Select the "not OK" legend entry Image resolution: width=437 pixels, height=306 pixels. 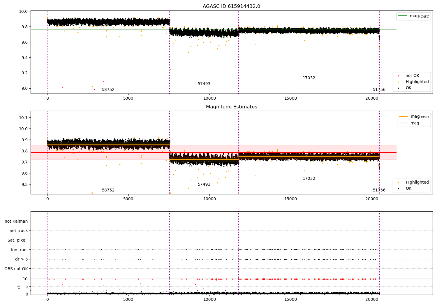(x=409, y=76)
